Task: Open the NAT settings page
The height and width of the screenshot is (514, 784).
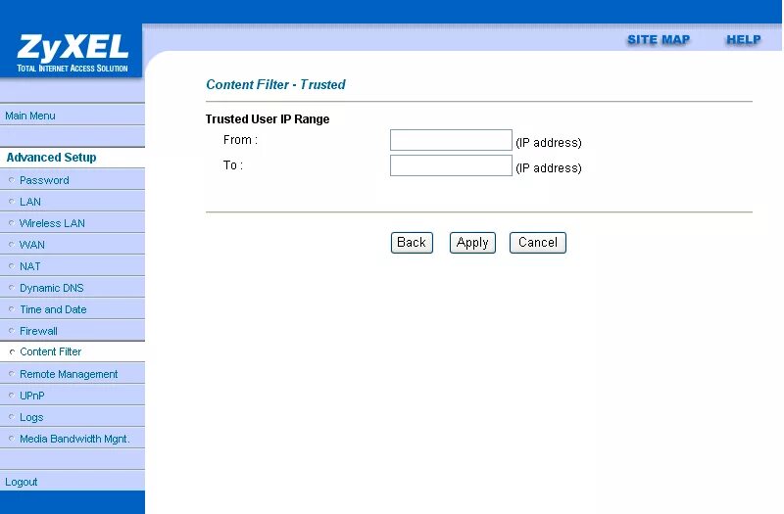Action: (30, 266)
